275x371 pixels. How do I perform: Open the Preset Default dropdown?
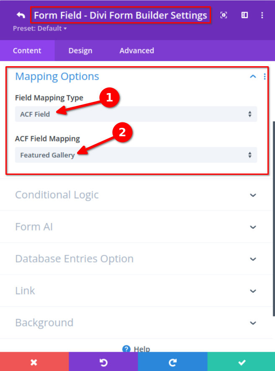[40, 29]
